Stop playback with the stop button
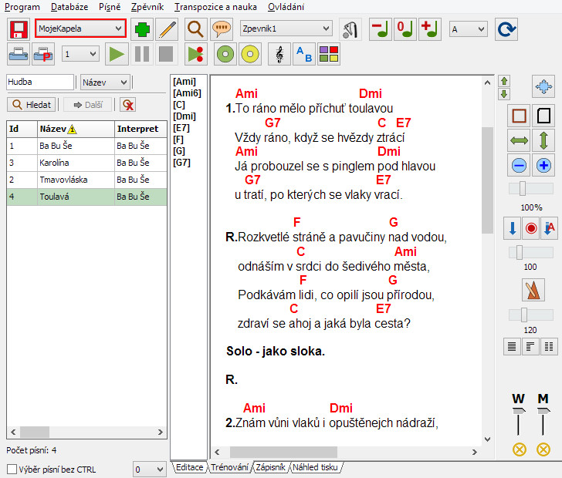 [x=166, y=55]
